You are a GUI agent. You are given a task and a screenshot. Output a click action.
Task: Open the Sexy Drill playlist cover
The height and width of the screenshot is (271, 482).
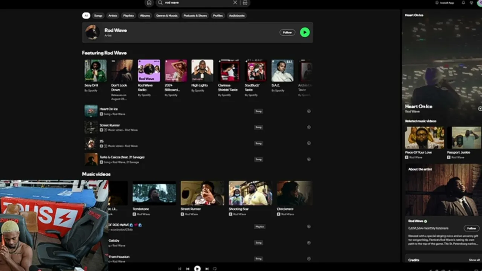click(x=96, y=71)
